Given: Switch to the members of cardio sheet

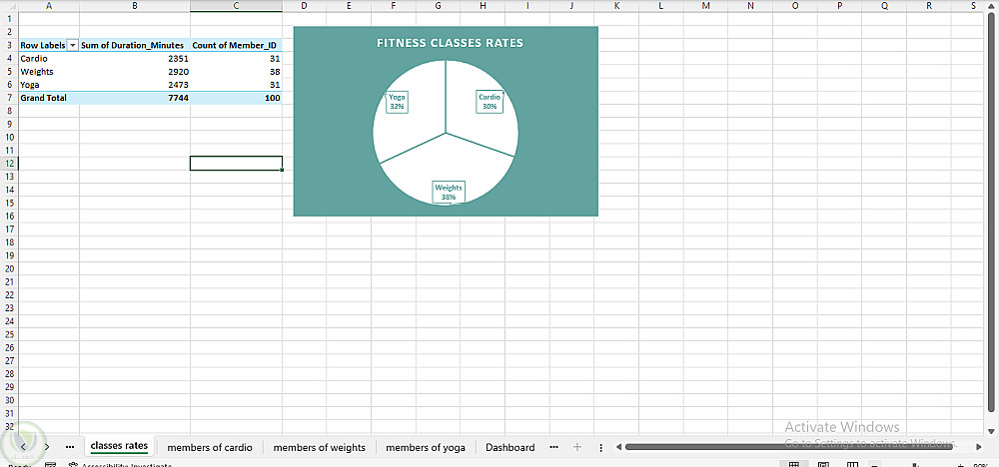Looking at the screenshot, I should pyautogui.click(x=210, y=447).
